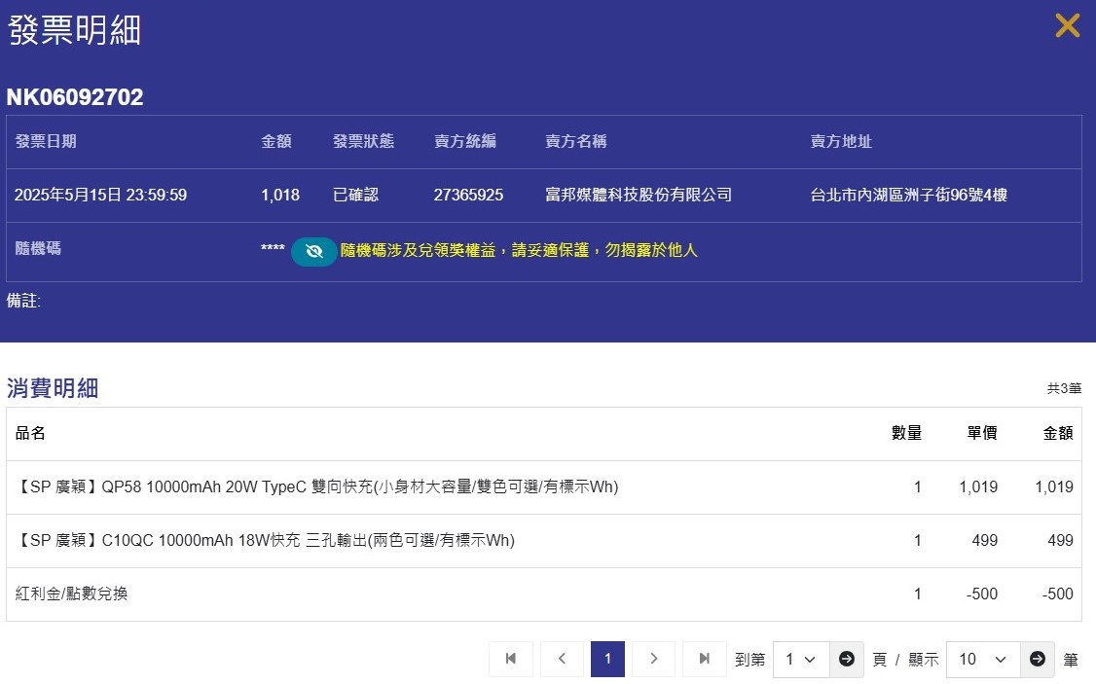Select the C10QC 10000mAh 18W item row
The width and height of the screenshot is (1096, 684).
pyautogui.click(x=265, y=540)
